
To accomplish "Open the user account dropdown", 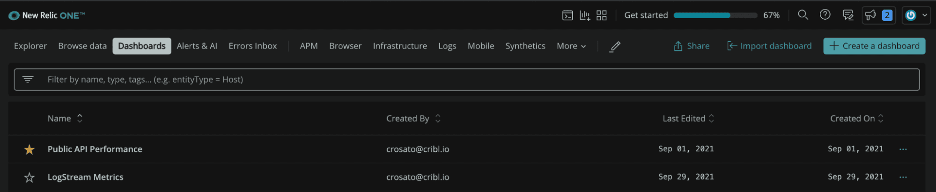I will (916, 15).
